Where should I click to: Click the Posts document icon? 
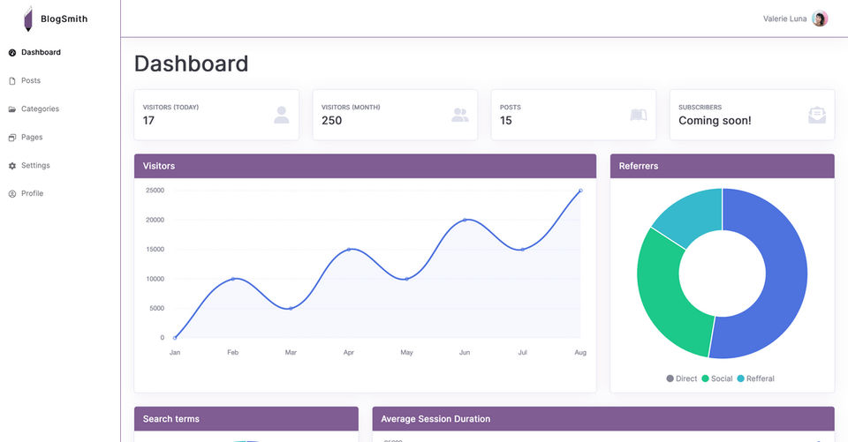point(11,80)
